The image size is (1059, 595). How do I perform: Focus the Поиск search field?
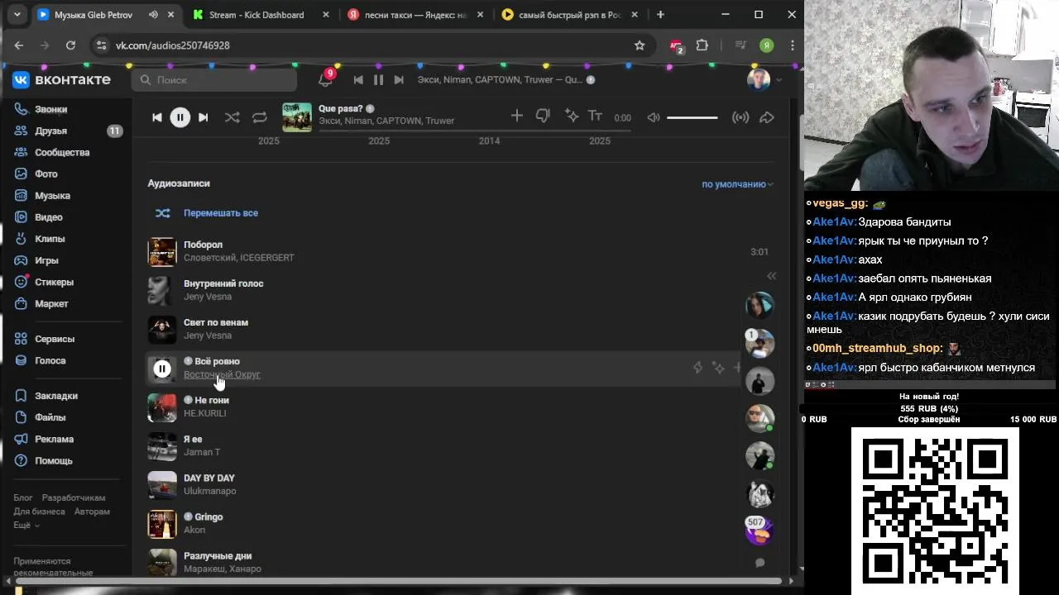(213, 79)
